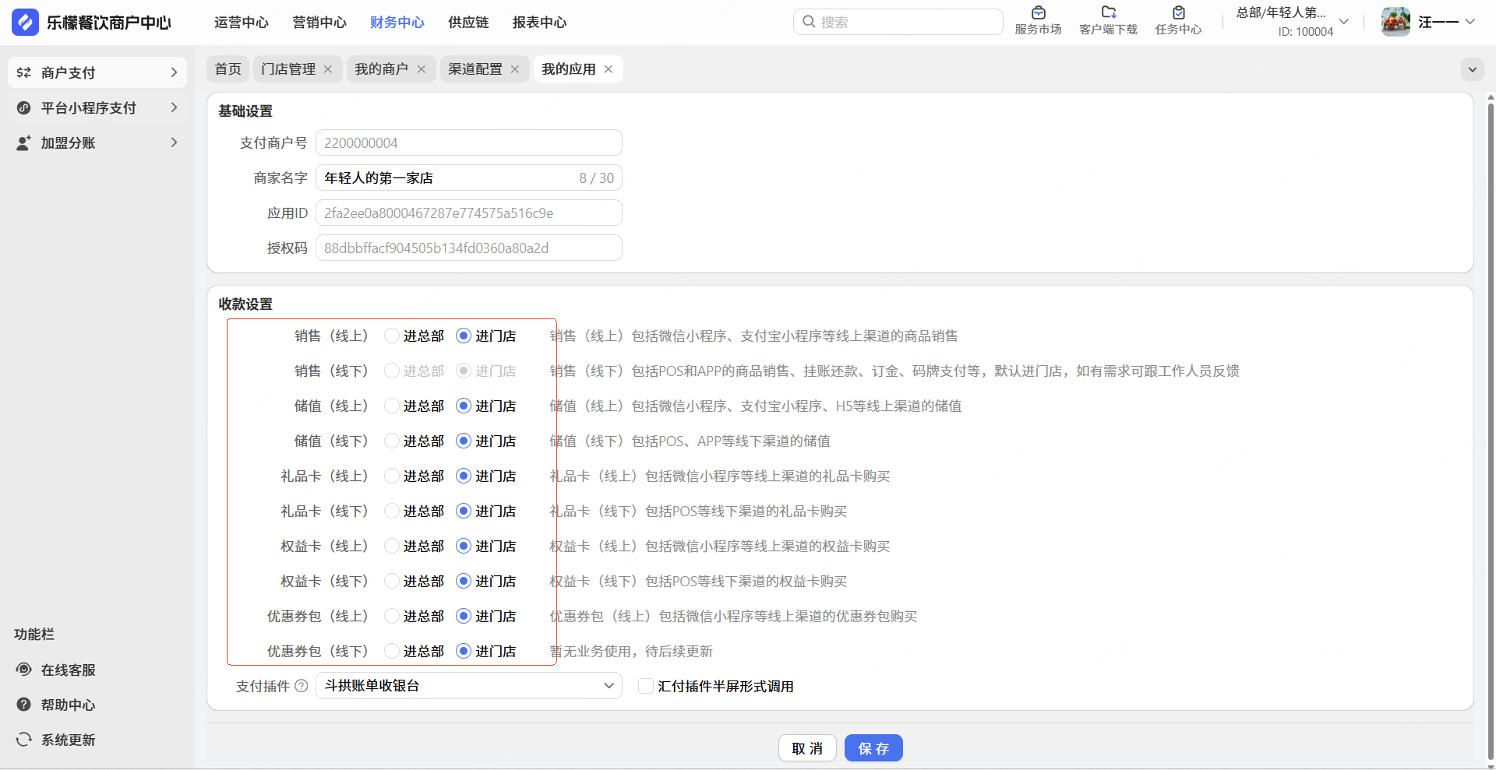Enable 汇付插件半屏形式调用 checkbox
The width and height of the screenshot is (1496, 770).
tap(645, 686)
